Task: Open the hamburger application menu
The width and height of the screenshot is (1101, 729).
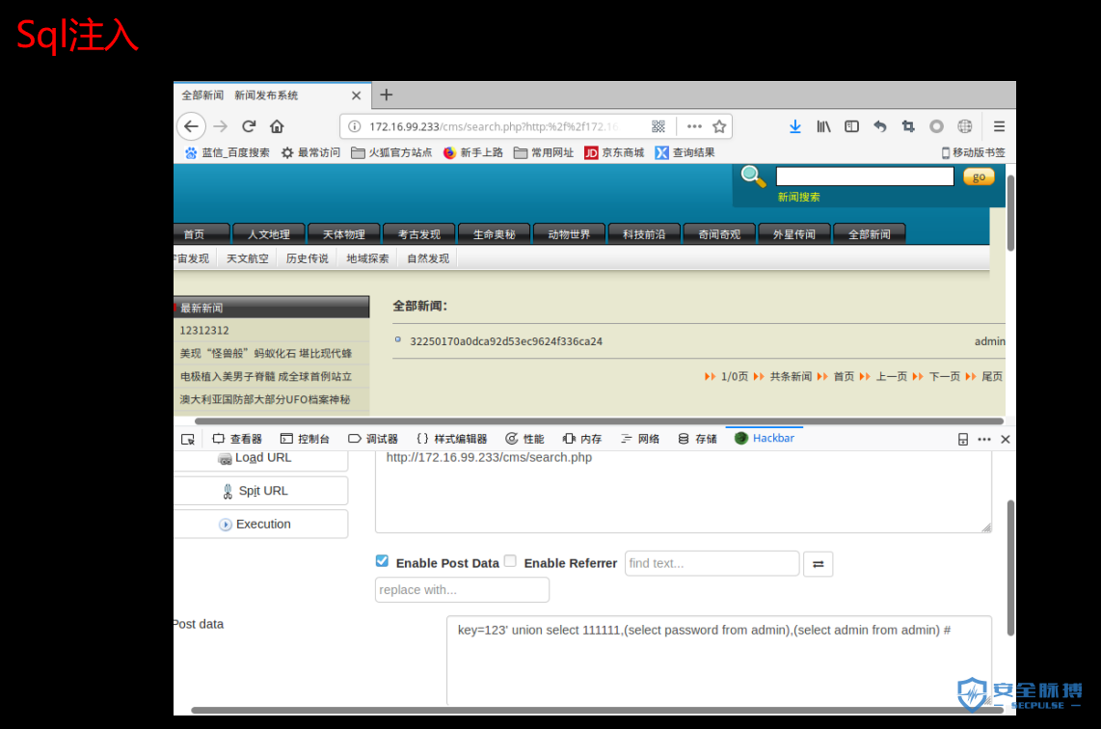Action: point(999,126)
